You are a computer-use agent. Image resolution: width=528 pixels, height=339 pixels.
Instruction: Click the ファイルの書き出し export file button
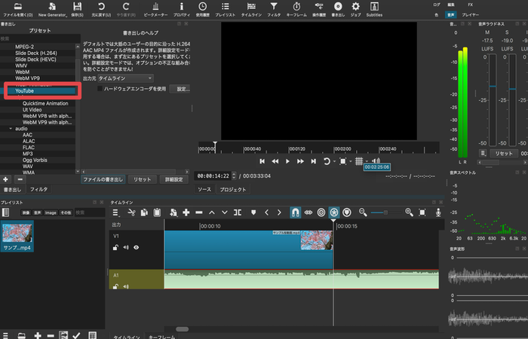coord(103,179)
